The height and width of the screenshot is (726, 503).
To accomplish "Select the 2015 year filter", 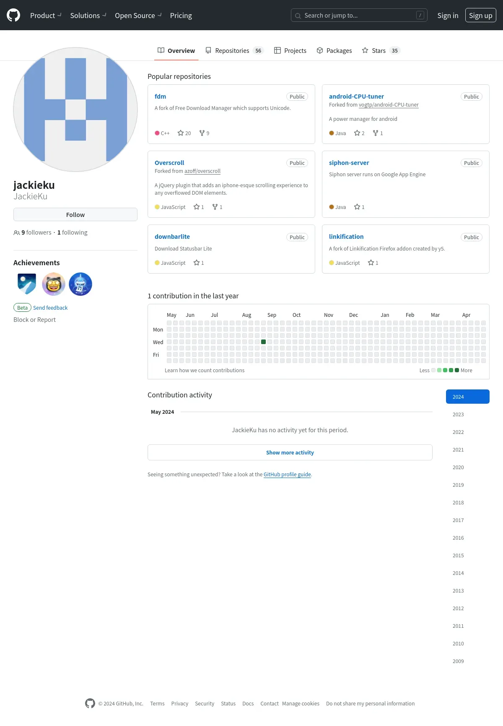I will coord(468,555).
